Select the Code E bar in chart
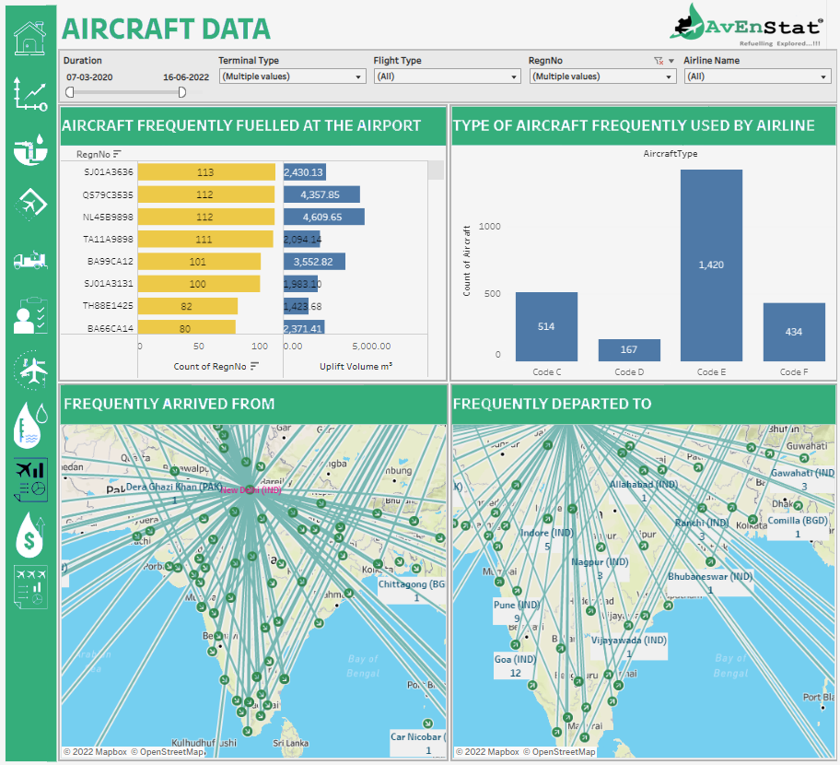This screenshot has width=840, height=765. (x=711, y=265)
